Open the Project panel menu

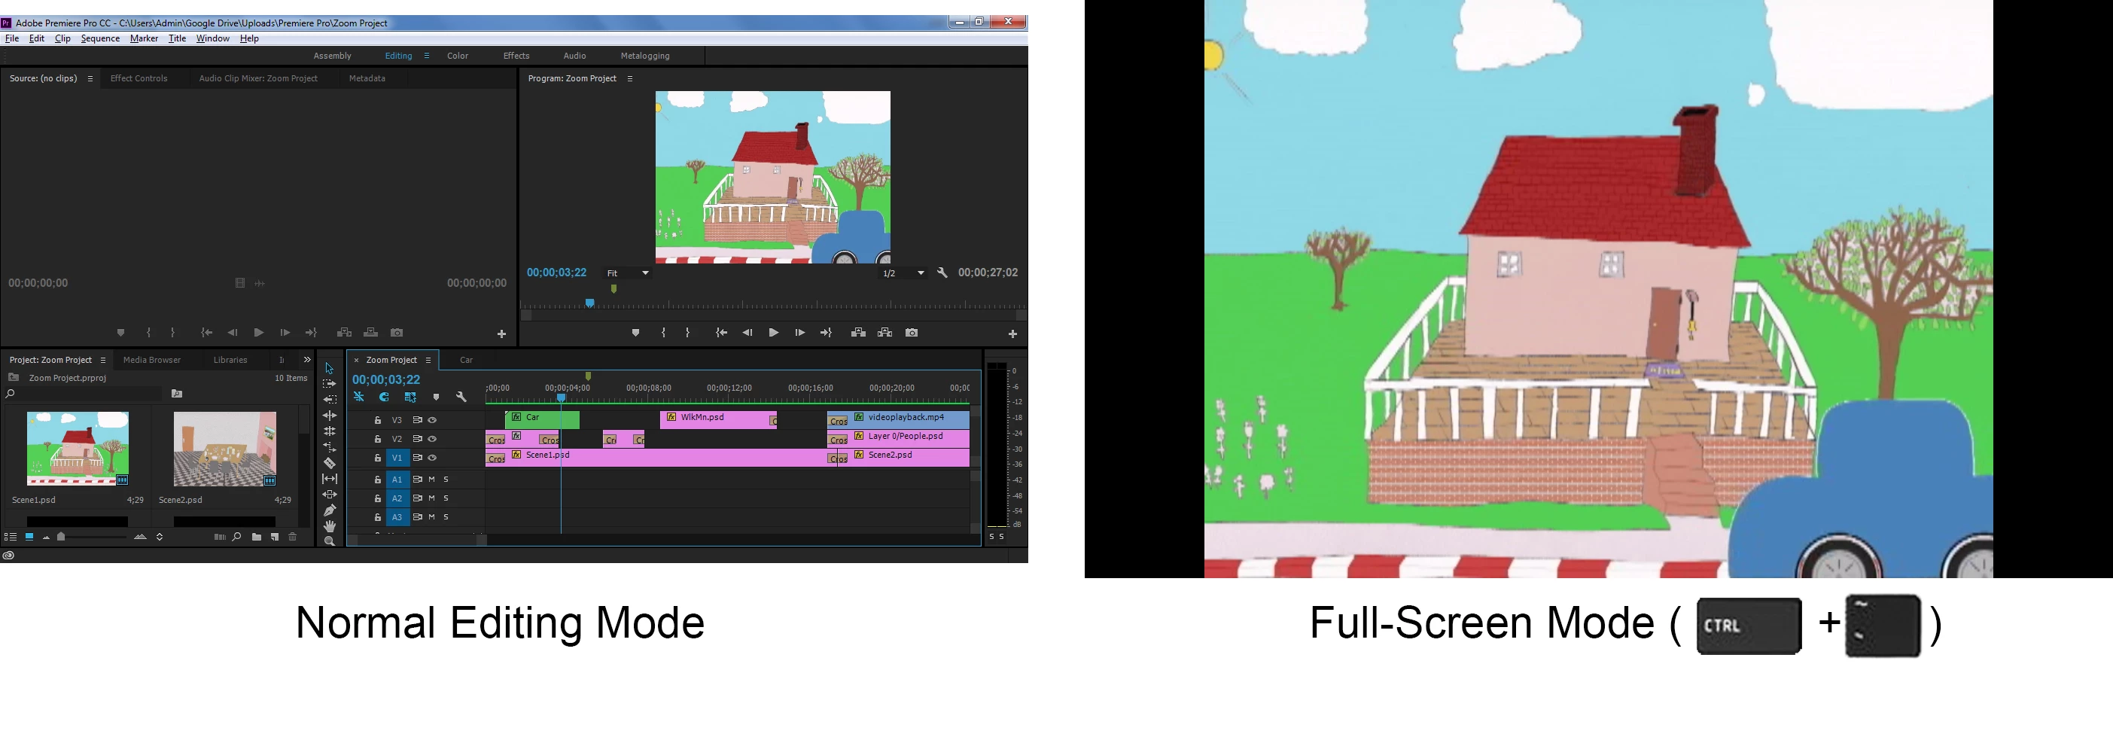[x=102, y=360]
